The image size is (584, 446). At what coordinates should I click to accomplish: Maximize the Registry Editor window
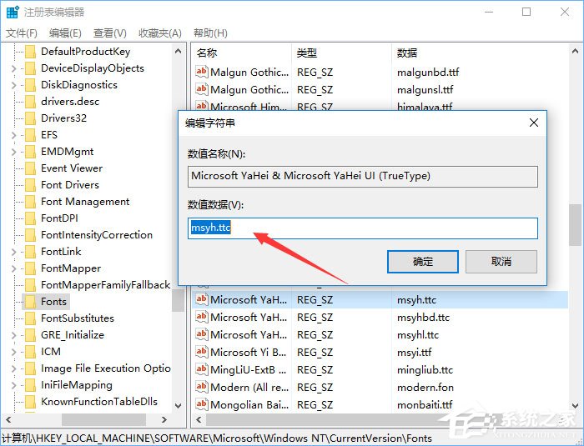(526, 12)
